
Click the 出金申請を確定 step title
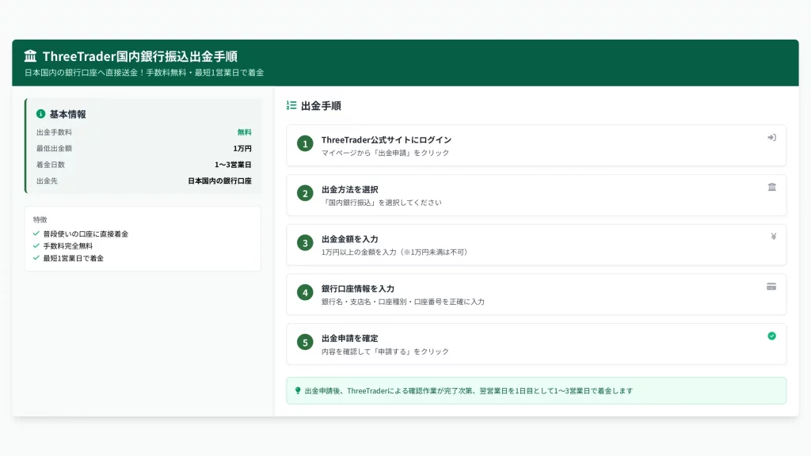[349, 338]
